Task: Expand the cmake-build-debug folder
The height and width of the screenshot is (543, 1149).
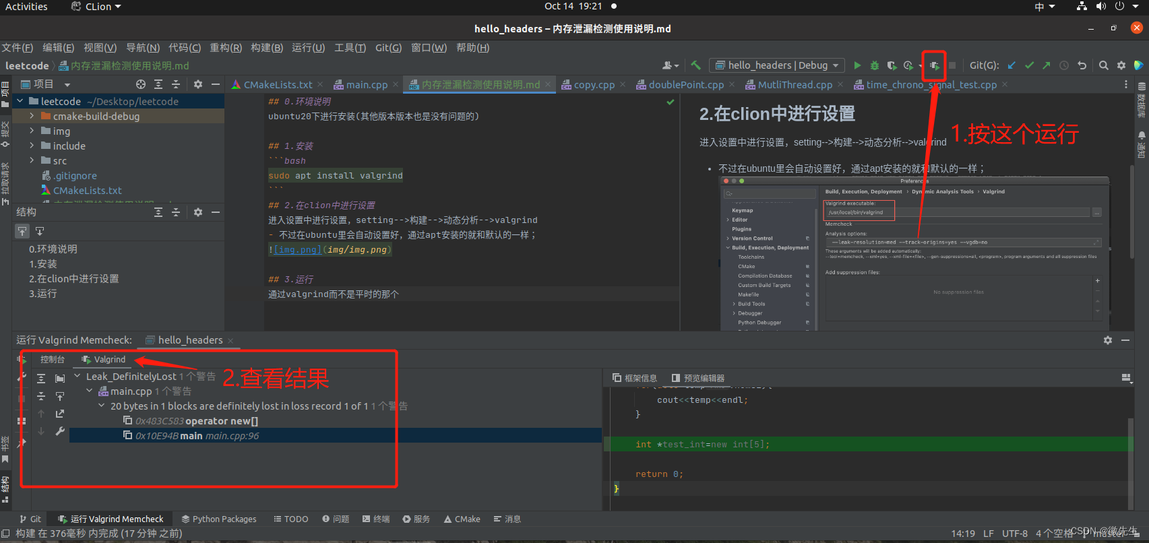Action: pyautogui.click(x=32, y=116)
